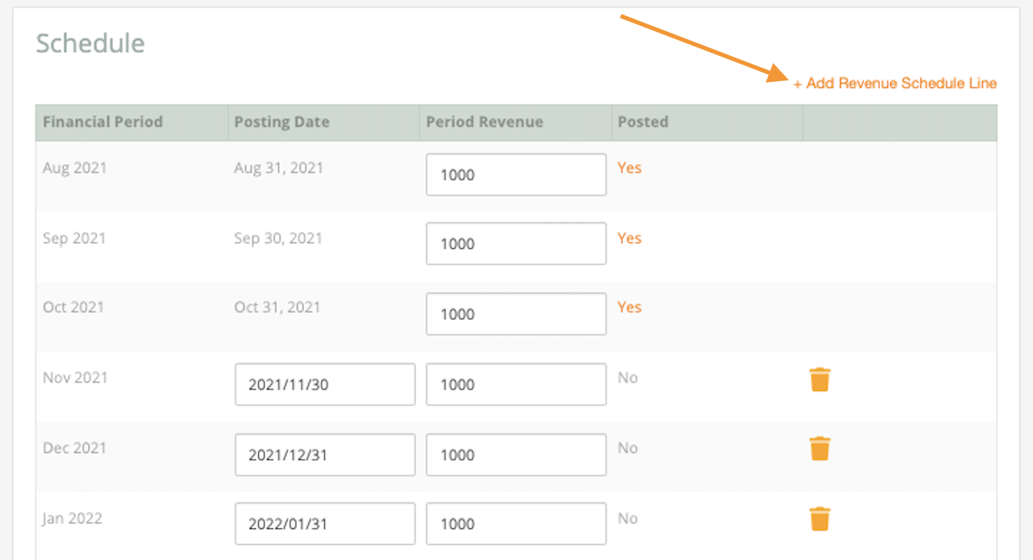Click the Jan 2022 financial period cell
The height and width of the screenshot is (560, 1033).
coord(73,518)
